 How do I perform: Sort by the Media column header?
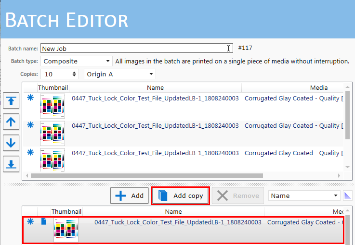tap(318, 87)
